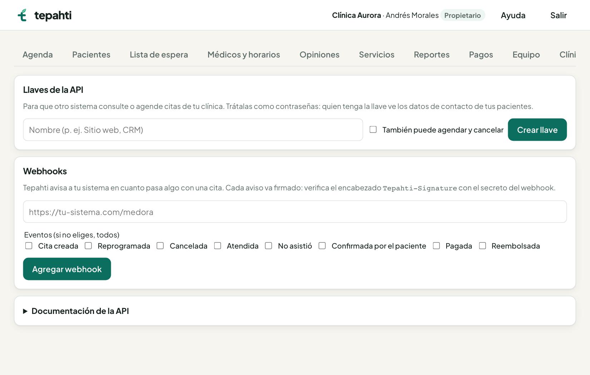Open Médicos y horarios tab

click(x=244, y=55)
